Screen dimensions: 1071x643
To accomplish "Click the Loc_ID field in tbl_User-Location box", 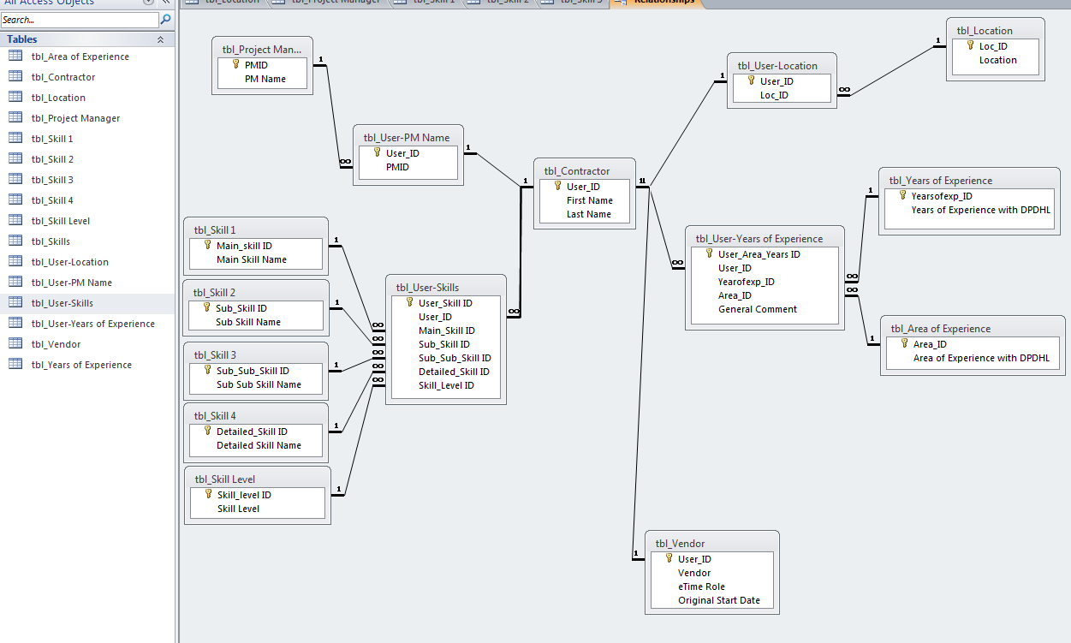I will tap(774, 95).
